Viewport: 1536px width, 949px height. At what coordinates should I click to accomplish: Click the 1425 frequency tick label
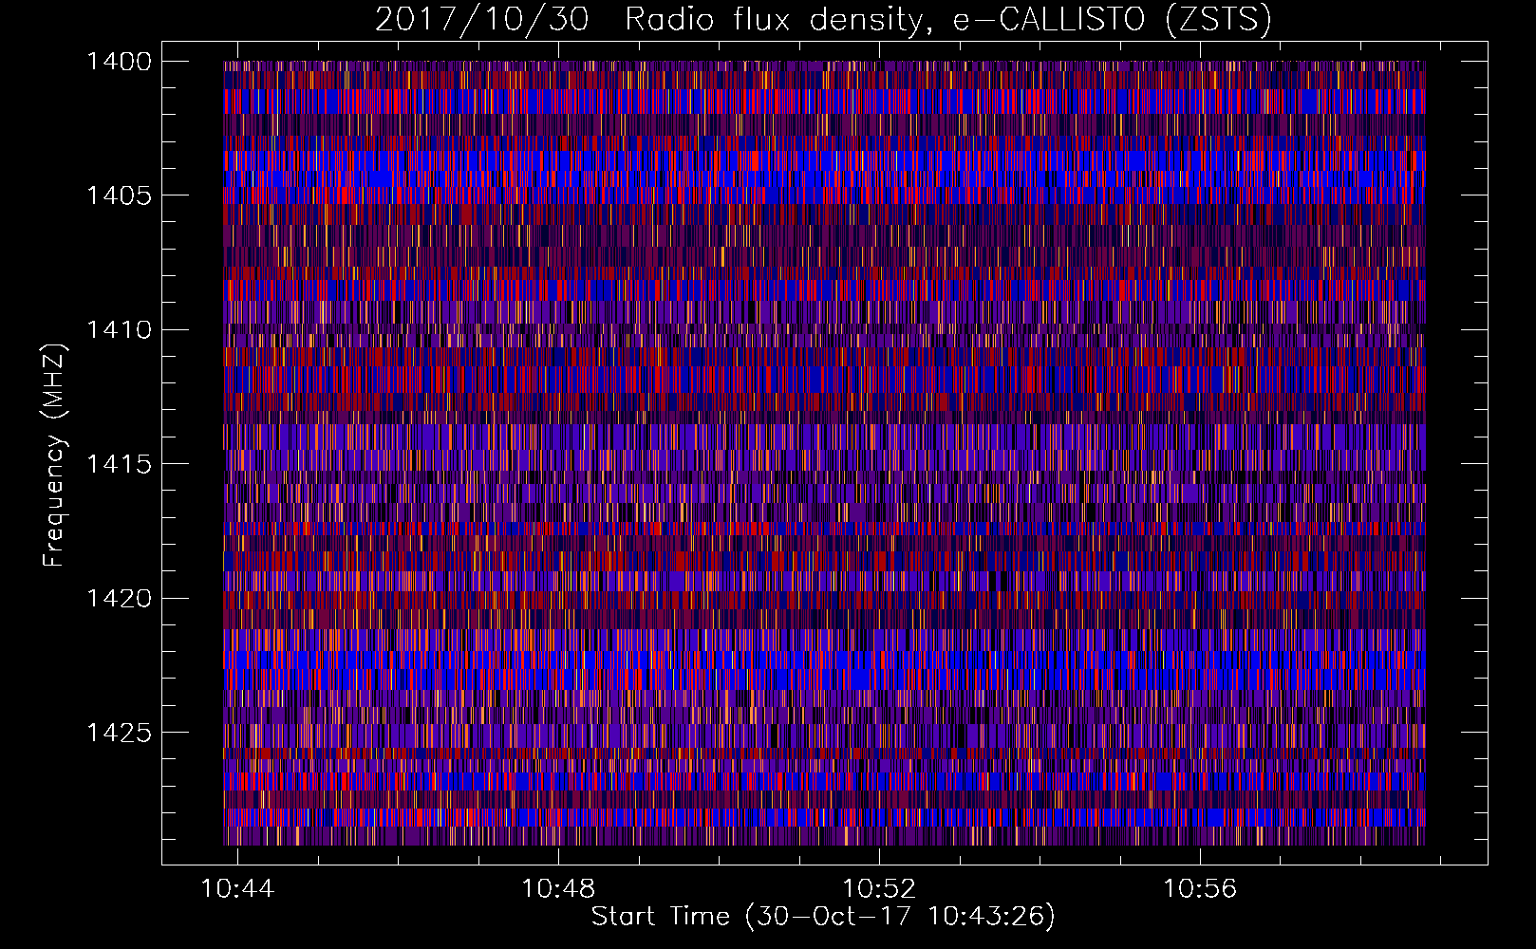point(119,733)
